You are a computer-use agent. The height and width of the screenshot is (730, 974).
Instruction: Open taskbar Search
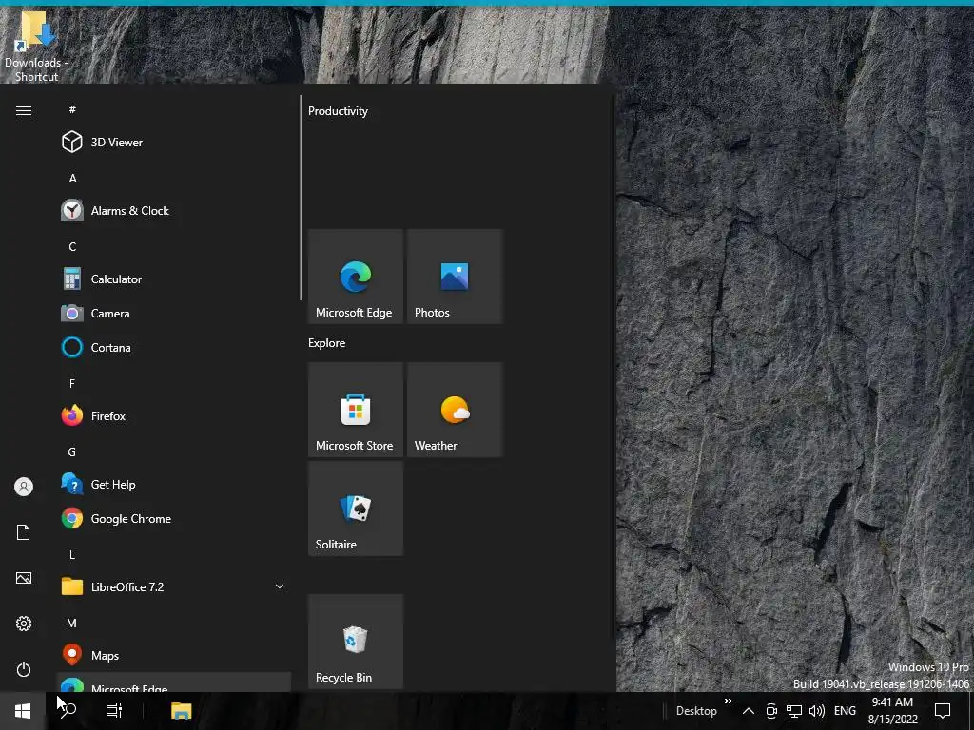(68, 711)
